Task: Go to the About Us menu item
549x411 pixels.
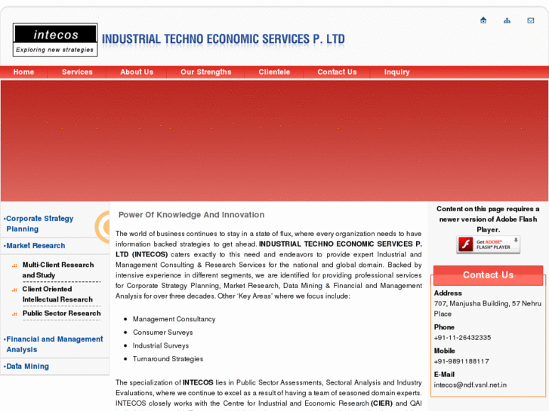Action: click(137, 72)
